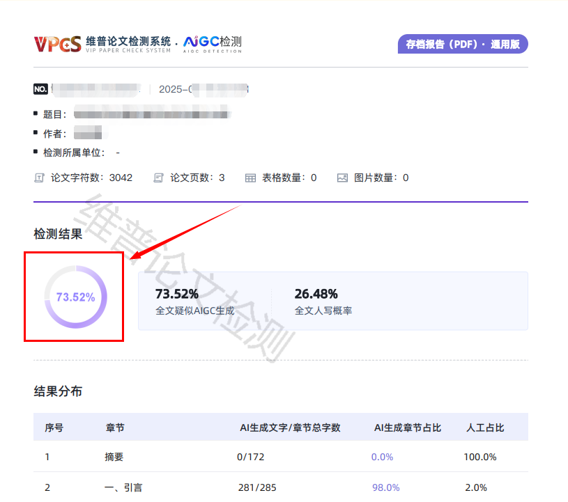Click the 论文字符数 value 3042
The width and height of the screenshot is (568, 502).
pyautogui.click(x=121, y=178)
